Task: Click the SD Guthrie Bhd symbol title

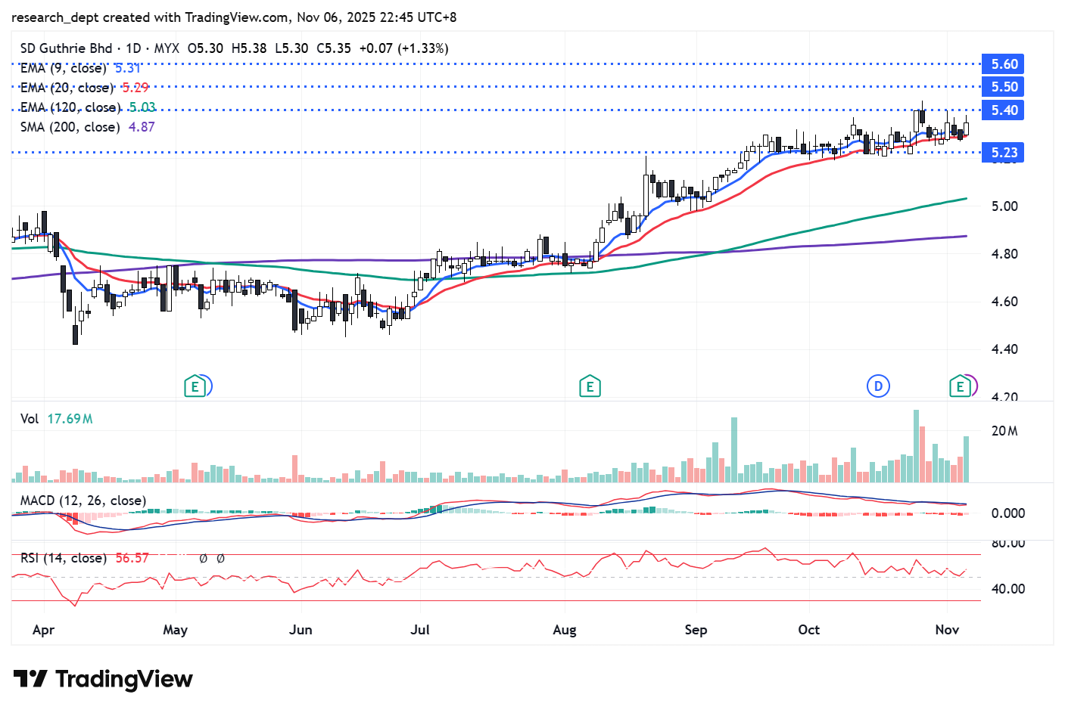Action: (x=67, y=48)
